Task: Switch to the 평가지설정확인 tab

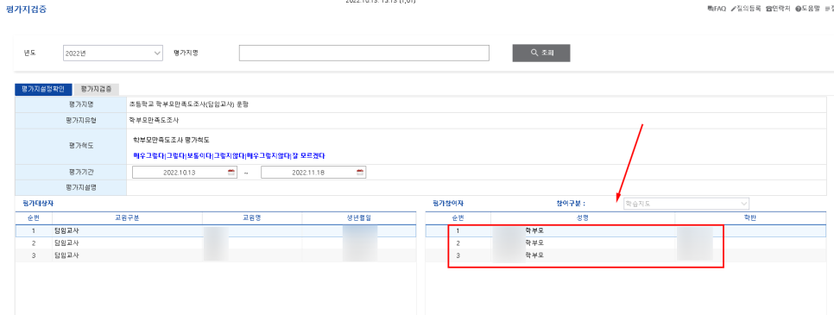Action: (x=43, y=90)
